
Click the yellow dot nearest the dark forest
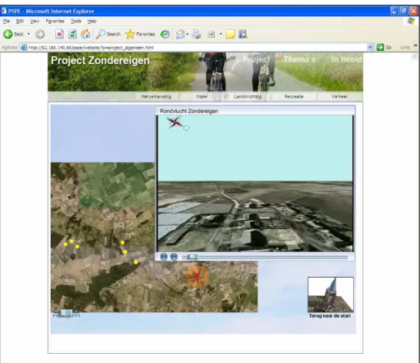[136, 262]
